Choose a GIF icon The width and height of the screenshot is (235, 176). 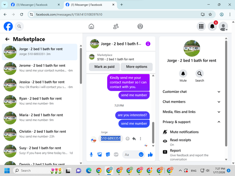(116, 154)
